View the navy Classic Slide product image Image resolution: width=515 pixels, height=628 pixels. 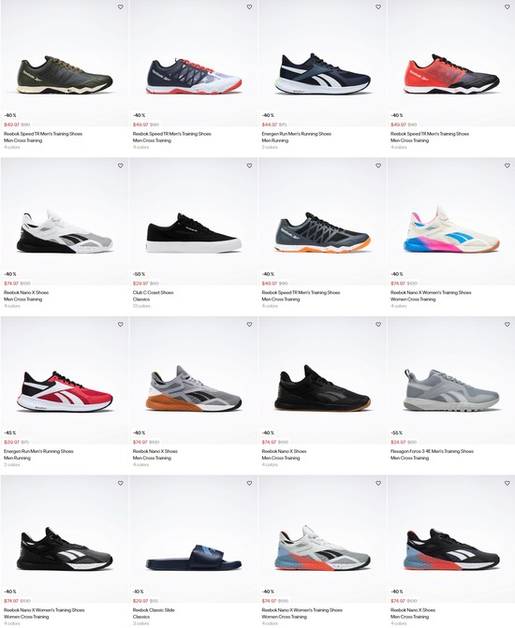[x=194, y=557]
